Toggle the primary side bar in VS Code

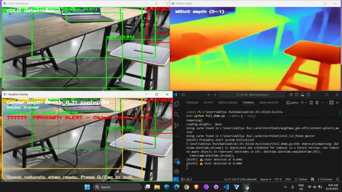[297, 95]
